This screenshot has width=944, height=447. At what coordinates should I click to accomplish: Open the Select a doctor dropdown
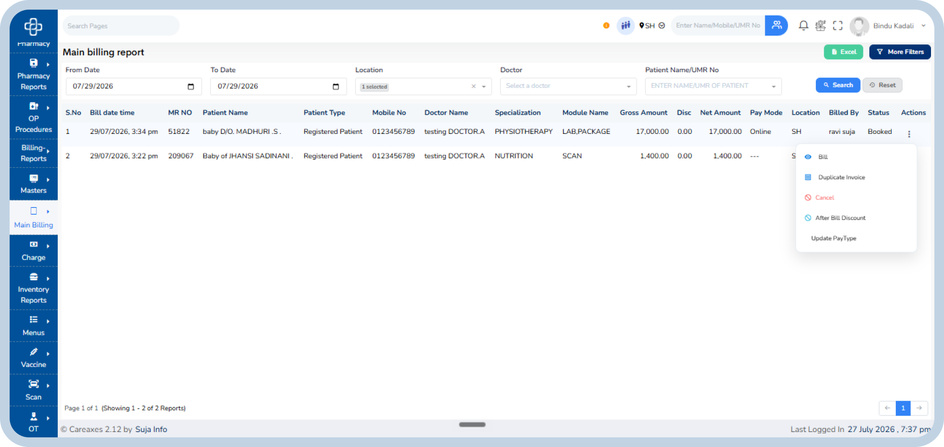point(568,86)
